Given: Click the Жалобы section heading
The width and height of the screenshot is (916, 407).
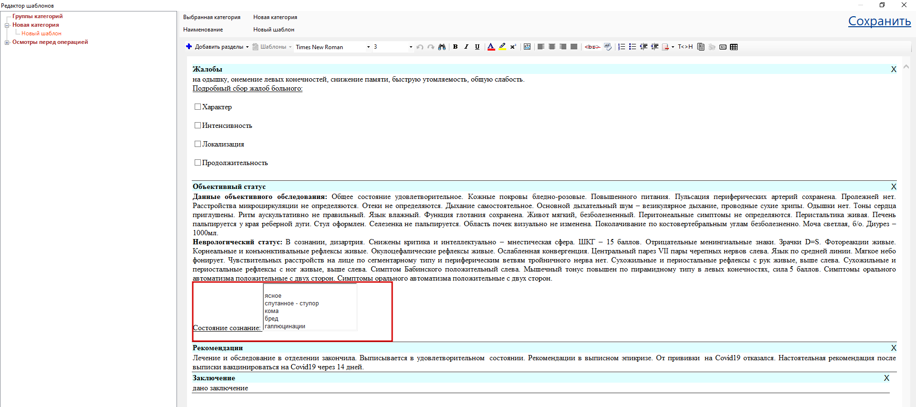Looking at the screenshot, I should click(208, 69).
